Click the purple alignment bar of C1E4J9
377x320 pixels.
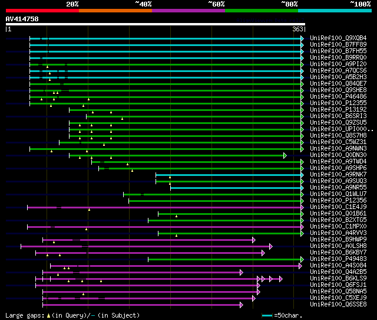[164, 207]
